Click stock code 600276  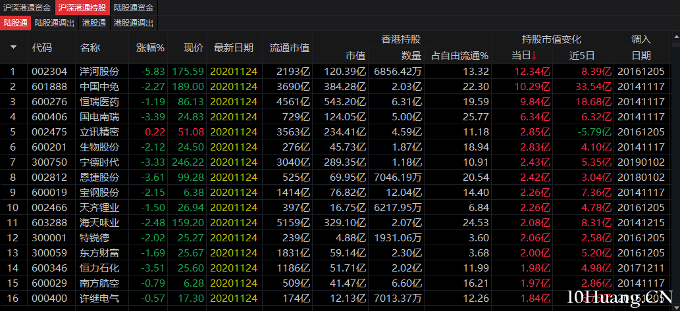pos(49,102)
